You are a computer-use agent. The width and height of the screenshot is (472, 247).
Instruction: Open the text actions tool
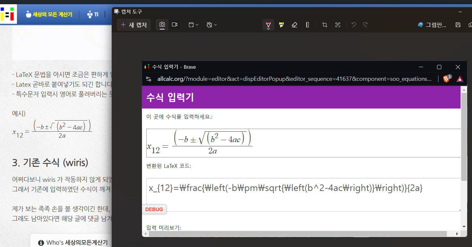click(x=338, y=25)
